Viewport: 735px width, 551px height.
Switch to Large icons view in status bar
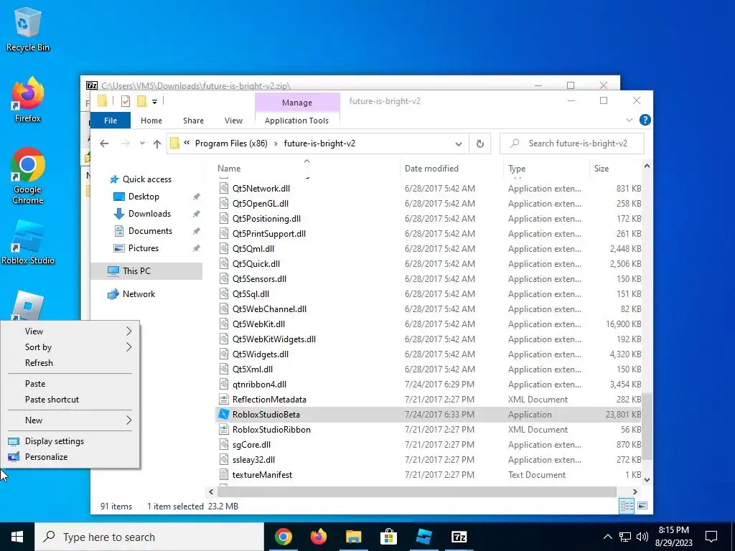pos(642,506)
